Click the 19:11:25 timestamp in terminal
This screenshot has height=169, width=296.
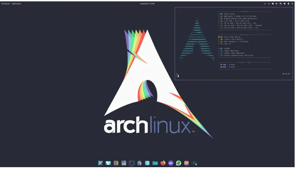tap(286, 74)
